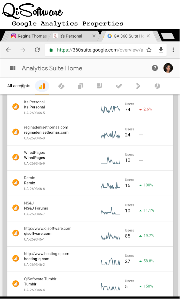Select the Optimize stacked-squares product icon

click(x=80, y=86)
